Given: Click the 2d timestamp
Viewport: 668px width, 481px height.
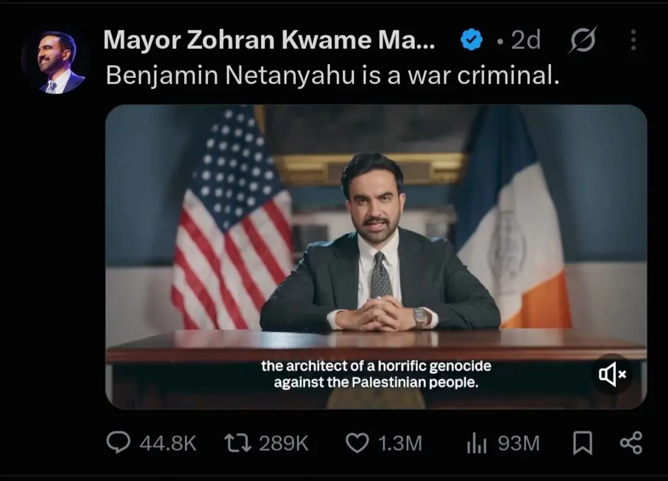Looking at the screenshot, I should pos(526,40).
